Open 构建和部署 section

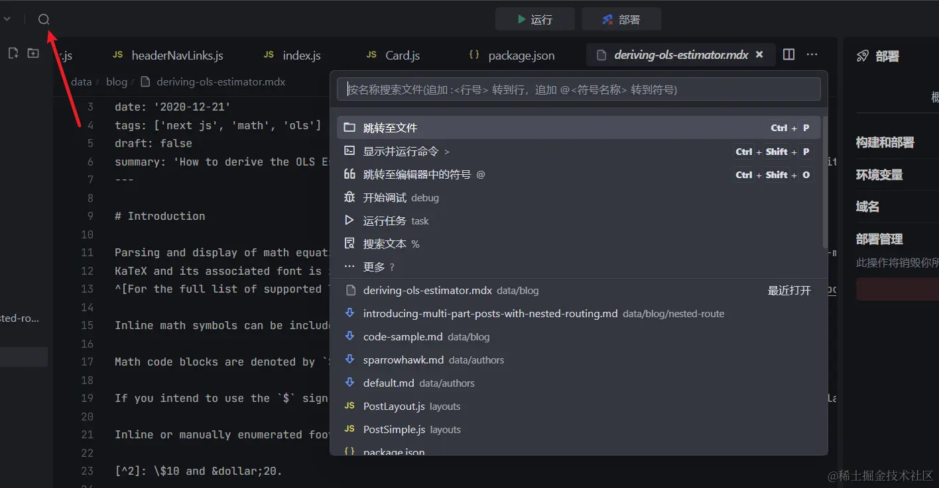tap(885, 142)
